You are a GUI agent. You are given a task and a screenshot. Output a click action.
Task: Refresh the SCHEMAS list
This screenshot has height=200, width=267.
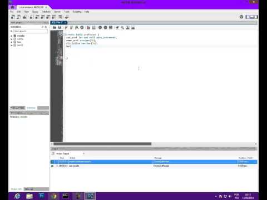42,27
